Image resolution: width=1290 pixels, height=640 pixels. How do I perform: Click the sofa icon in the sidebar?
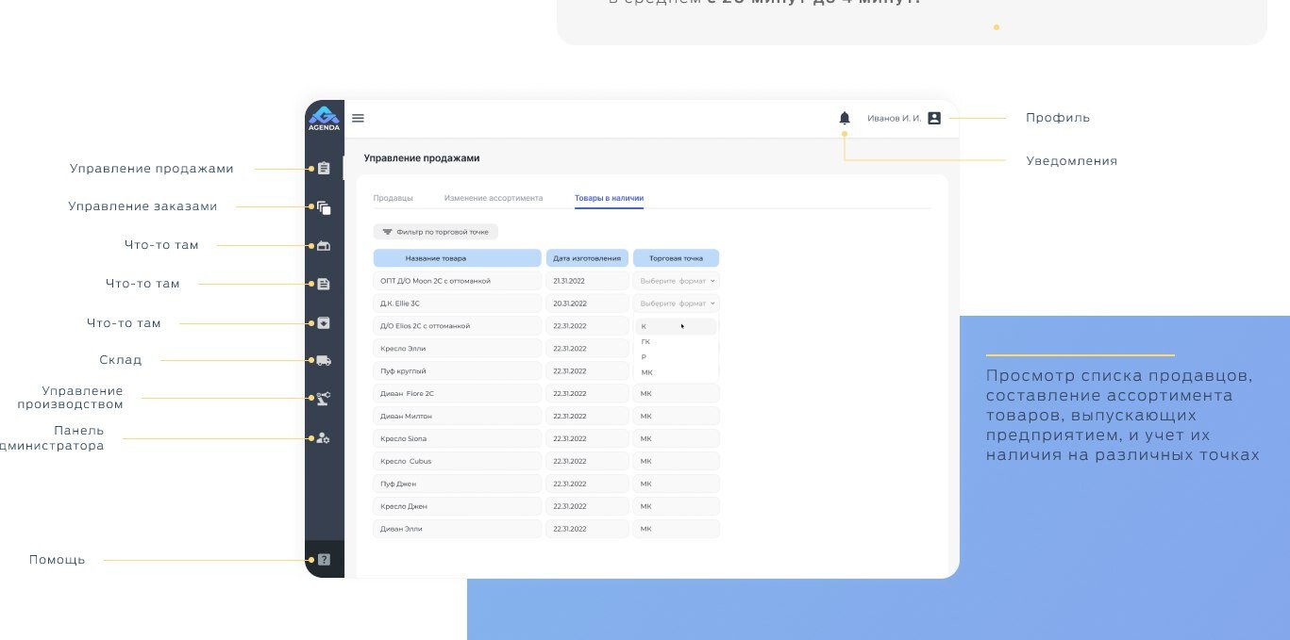(324, 246)
